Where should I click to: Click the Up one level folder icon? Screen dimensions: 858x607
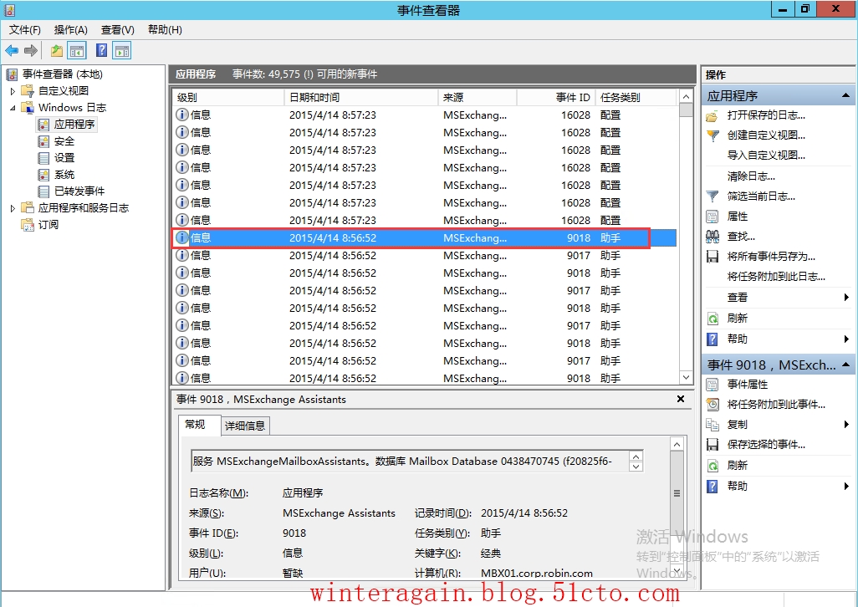coord(56,51)
